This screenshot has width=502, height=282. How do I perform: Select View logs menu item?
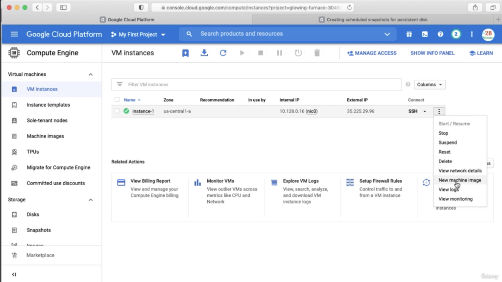pos(460,190)
